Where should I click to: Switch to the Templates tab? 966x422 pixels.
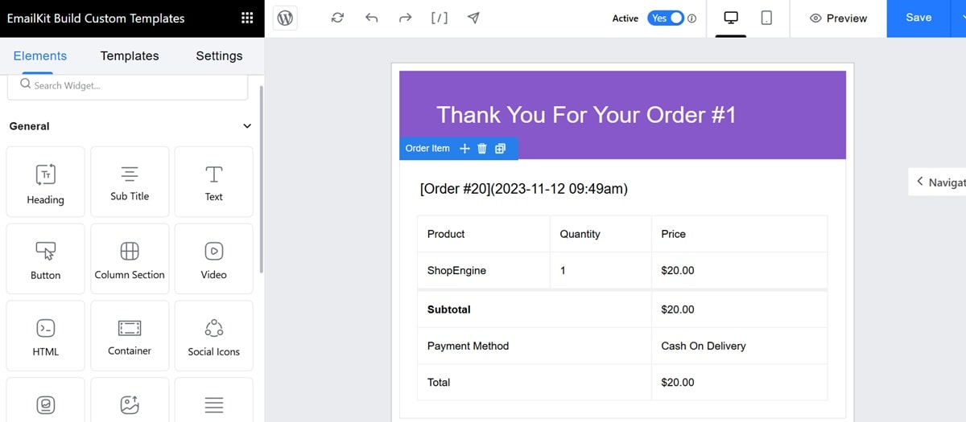click(130, 56)
